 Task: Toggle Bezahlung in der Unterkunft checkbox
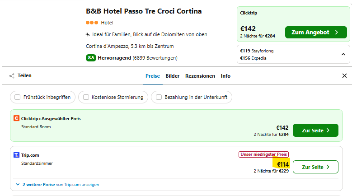click(159, 97)
